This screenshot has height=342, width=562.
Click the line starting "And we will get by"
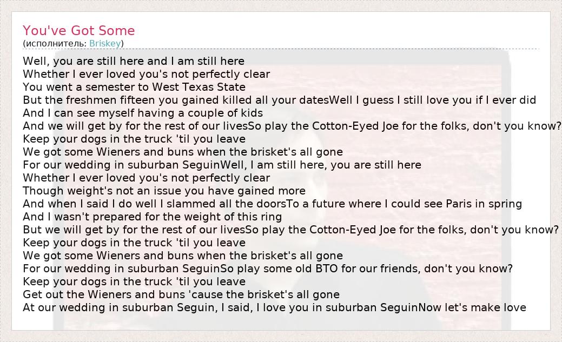(292, 126)
